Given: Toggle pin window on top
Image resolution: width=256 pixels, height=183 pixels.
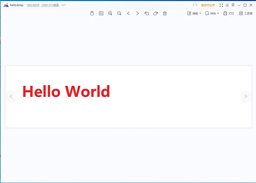Looking at the screenshot, I should pyautogui.click(x=233, y=5).
